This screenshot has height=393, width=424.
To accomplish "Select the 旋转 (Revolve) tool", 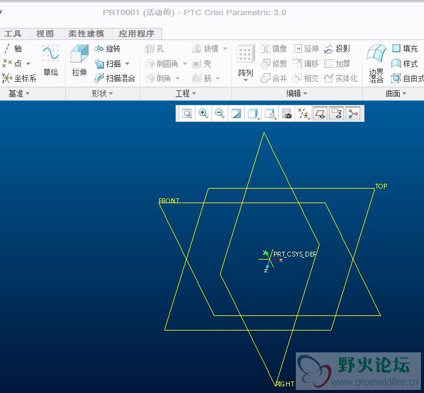I will coord(107,49).
